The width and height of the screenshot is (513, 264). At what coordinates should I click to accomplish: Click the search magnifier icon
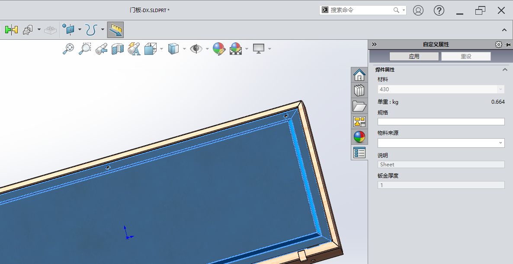coord(396,10)
